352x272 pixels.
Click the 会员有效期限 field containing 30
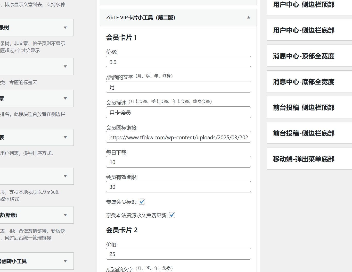[x=178, y=187]
